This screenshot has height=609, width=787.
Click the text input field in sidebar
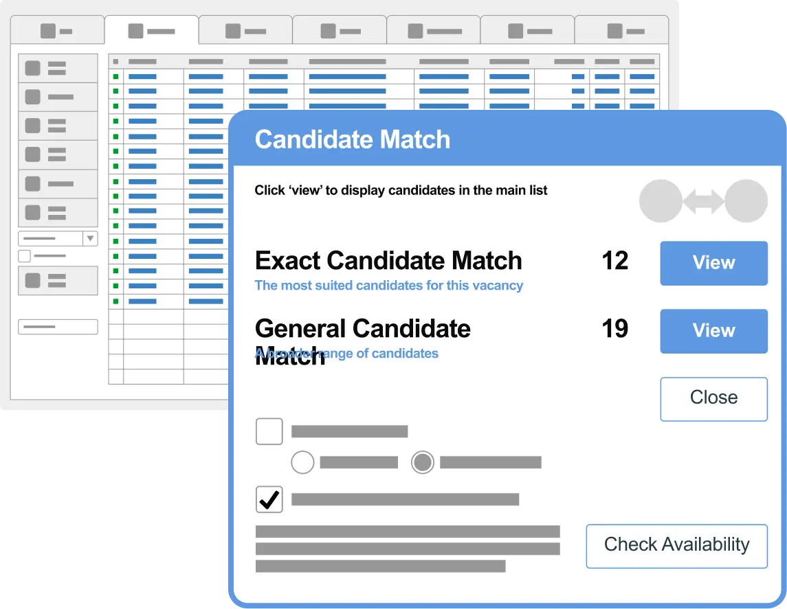(58, 327)
